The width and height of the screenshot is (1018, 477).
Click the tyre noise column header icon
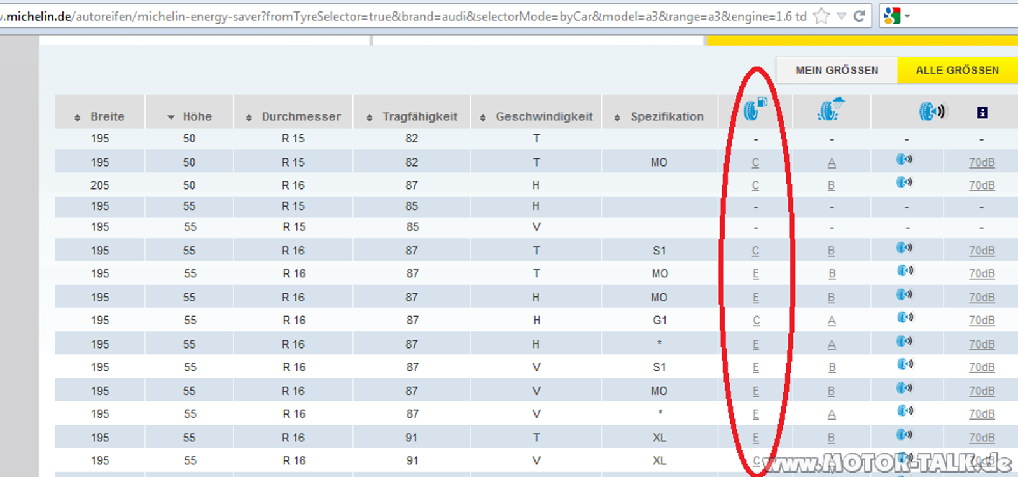(931, 112)
